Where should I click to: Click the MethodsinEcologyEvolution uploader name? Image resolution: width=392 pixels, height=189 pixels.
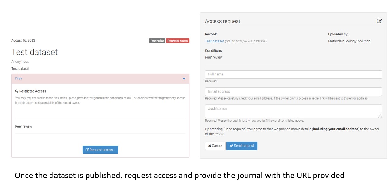tap(349, 41)
